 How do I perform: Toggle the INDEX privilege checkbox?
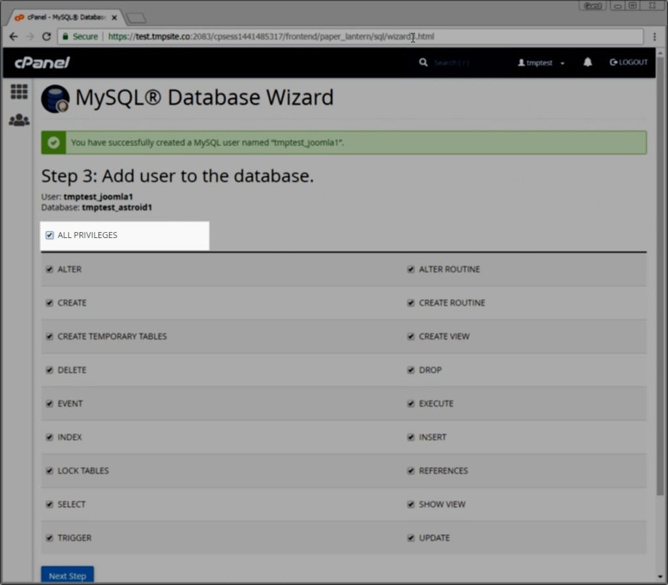coord(50,438)
